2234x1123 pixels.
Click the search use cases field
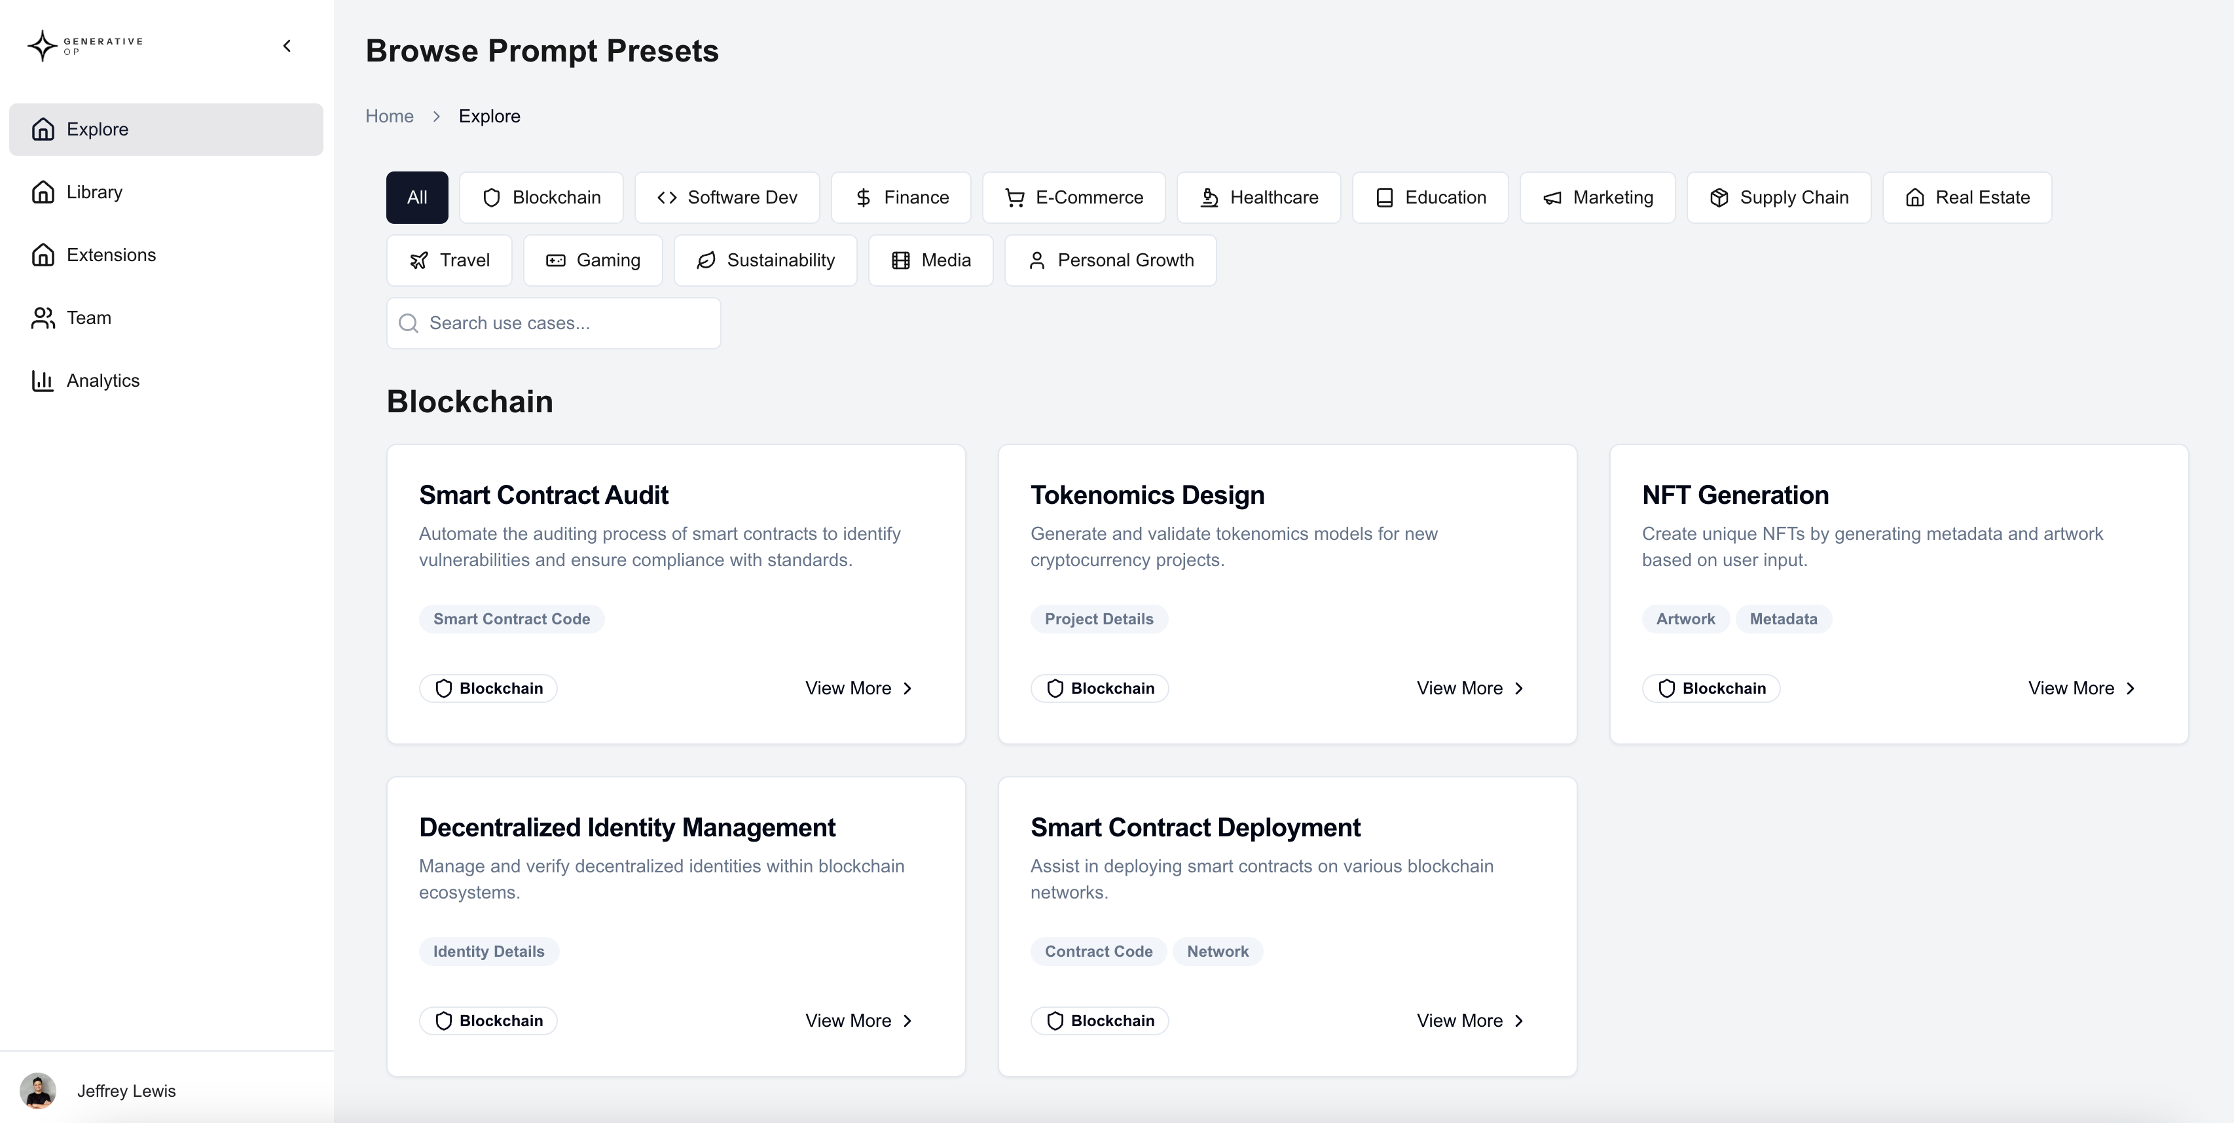pyautogui.click(x=553, y=323)
